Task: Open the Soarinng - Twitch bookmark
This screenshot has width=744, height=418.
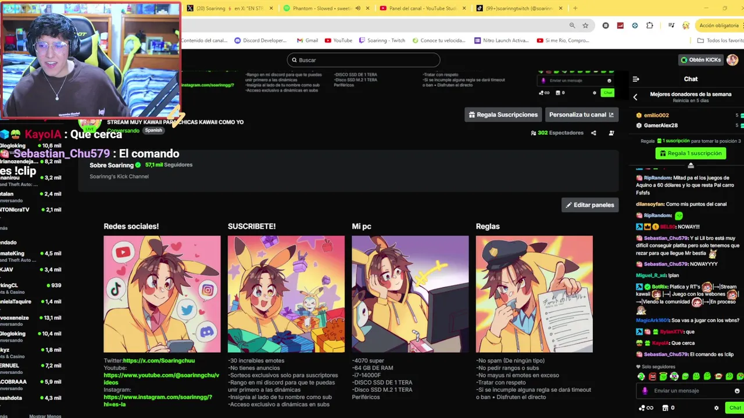Action: [382, 41]
